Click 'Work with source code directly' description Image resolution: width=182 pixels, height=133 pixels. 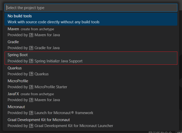[53, 22]
